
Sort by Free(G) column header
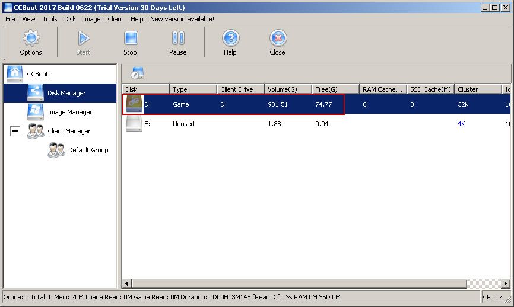point(335,89)
